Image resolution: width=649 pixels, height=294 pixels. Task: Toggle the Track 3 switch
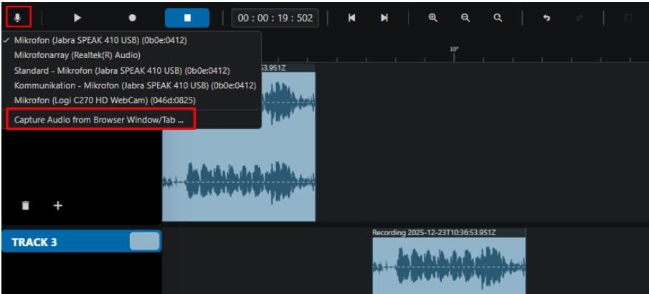pos(144,241)
